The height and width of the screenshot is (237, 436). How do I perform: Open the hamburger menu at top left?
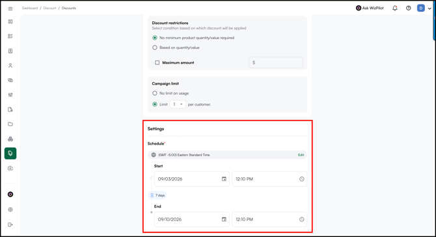coord(10,8)
